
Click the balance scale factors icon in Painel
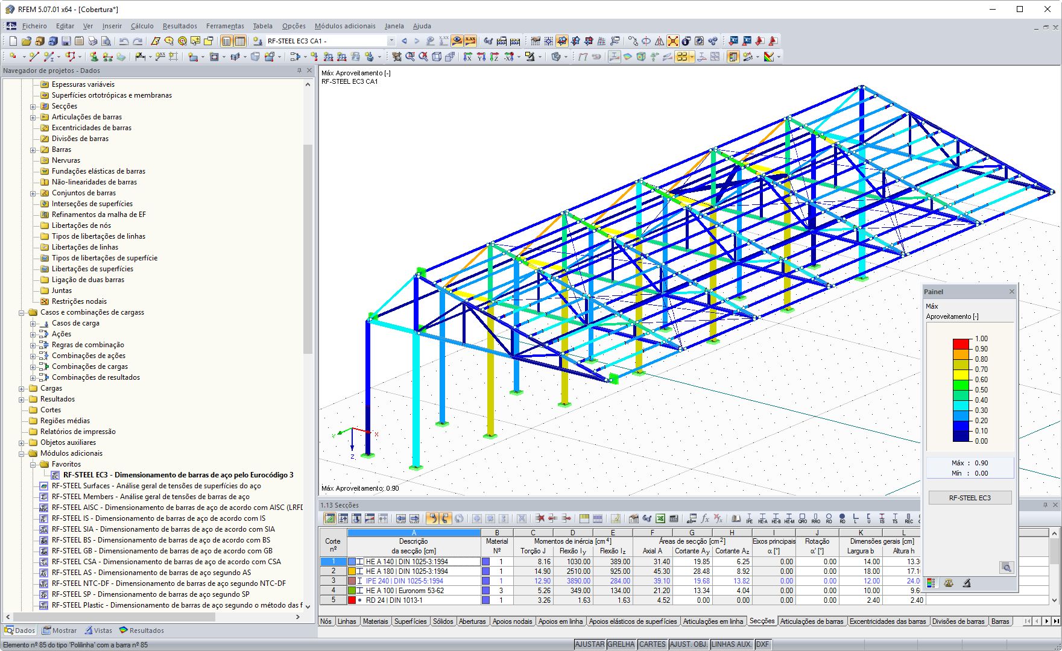(x=949, y=583)
